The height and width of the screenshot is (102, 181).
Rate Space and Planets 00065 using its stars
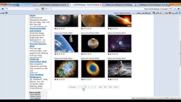pos(86,79)
